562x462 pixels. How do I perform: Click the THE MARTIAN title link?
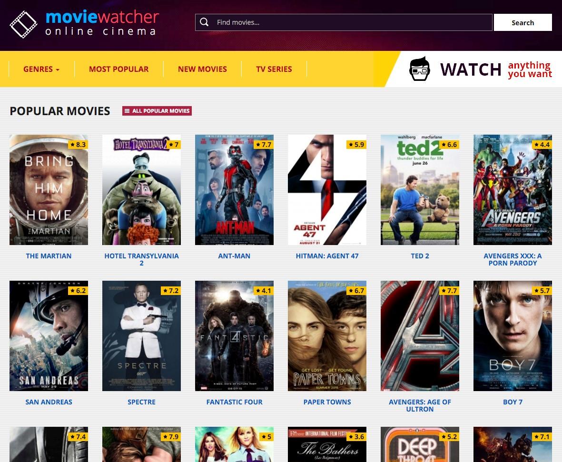tap(49, 256)
